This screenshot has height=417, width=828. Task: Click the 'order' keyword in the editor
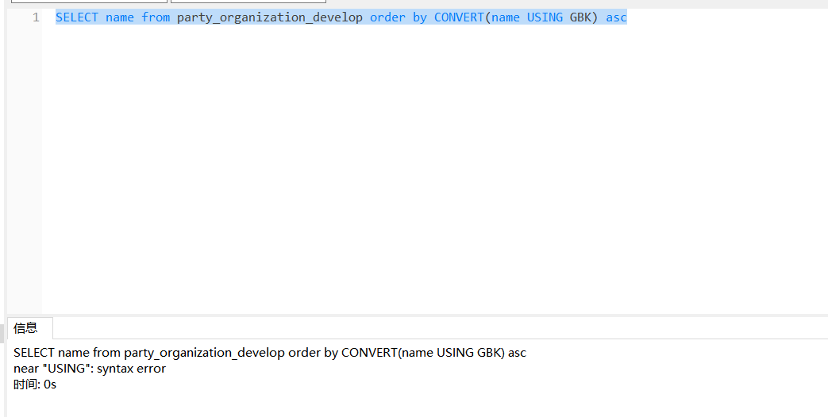tap(387, 17)
